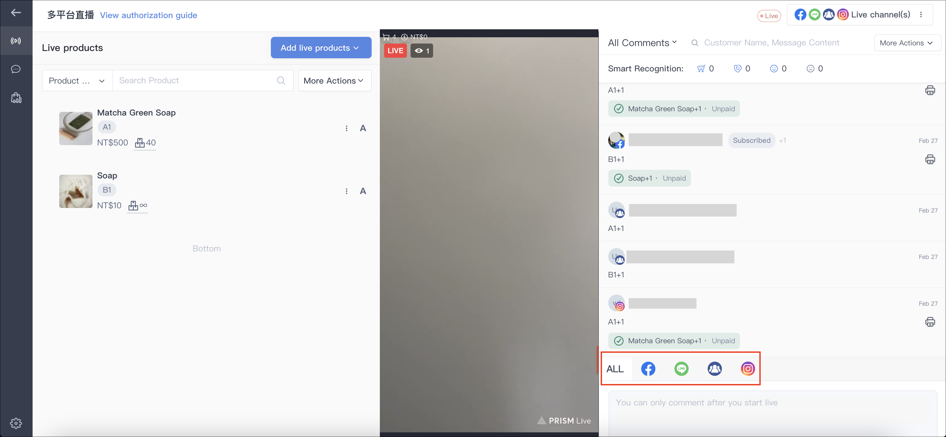Print the Instagram A1+1 comment order
This screenshot has height=437, width=946.
(930, 322)
